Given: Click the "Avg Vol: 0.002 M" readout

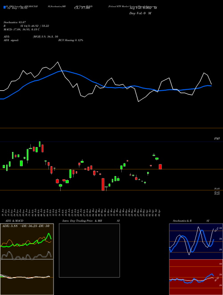Looking at the screenshot, I should click(143, 8).
